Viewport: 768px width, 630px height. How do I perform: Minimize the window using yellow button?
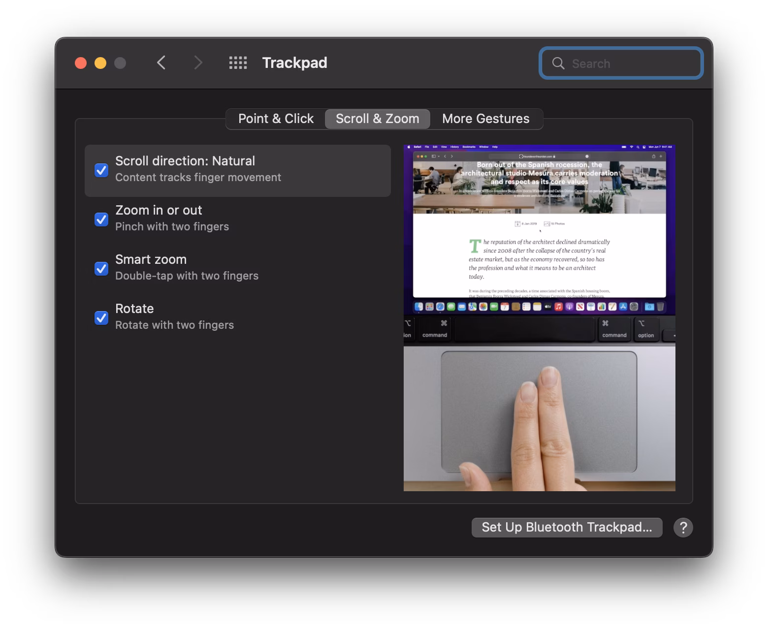100,63
